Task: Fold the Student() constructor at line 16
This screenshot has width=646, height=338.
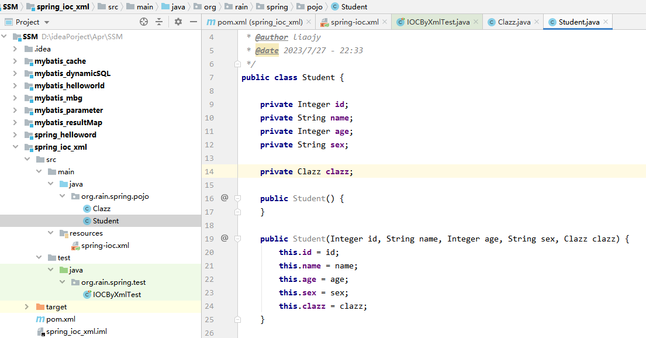Action: pyautogui.click(x=237, y=198)
